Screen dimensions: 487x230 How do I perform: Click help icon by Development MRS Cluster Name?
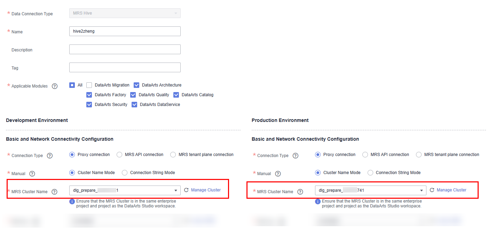pos(54,192)
